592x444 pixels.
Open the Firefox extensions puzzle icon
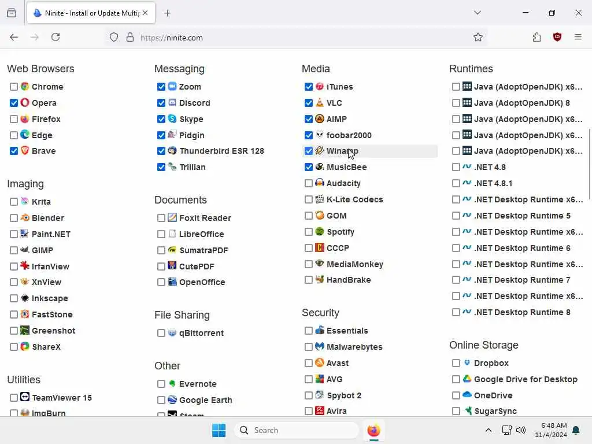537,37
